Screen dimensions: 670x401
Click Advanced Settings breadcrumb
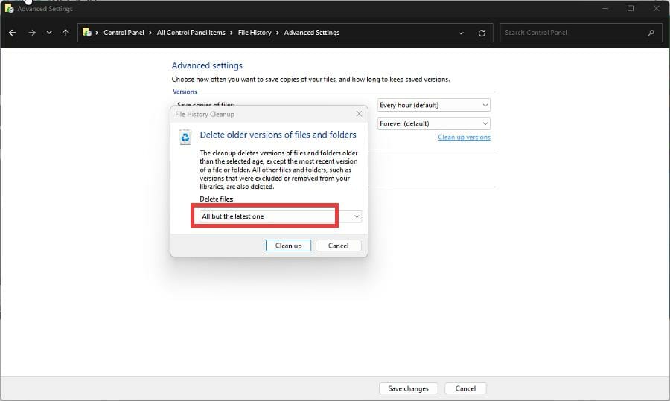tap(311, 33)
